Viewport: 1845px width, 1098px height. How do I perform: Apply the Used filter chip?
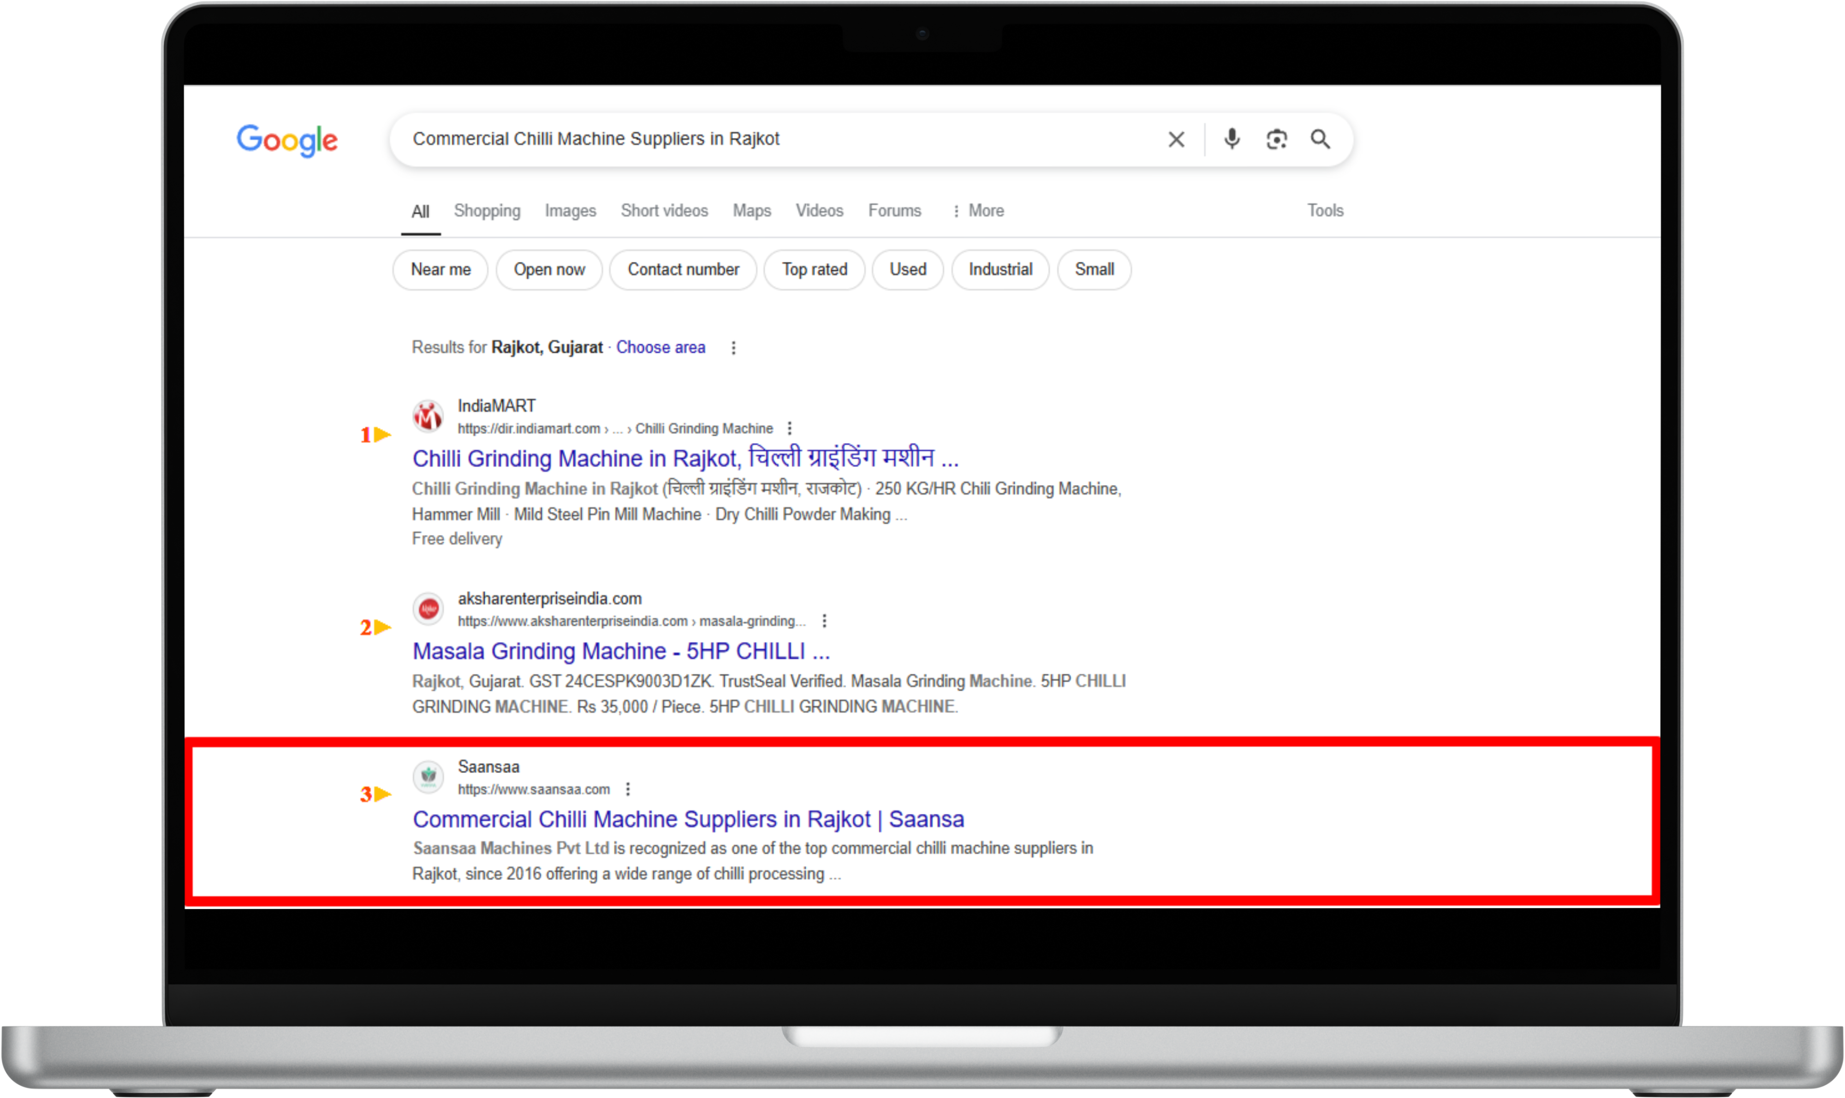click(907, 269)
